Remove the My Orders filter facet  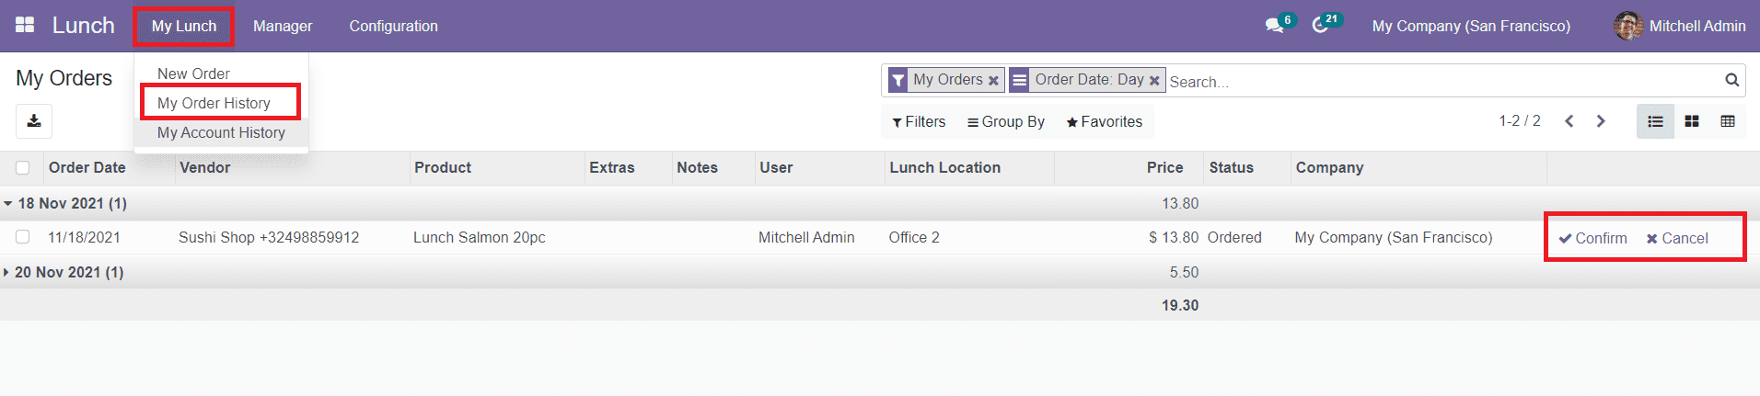(x=993, y=81)
